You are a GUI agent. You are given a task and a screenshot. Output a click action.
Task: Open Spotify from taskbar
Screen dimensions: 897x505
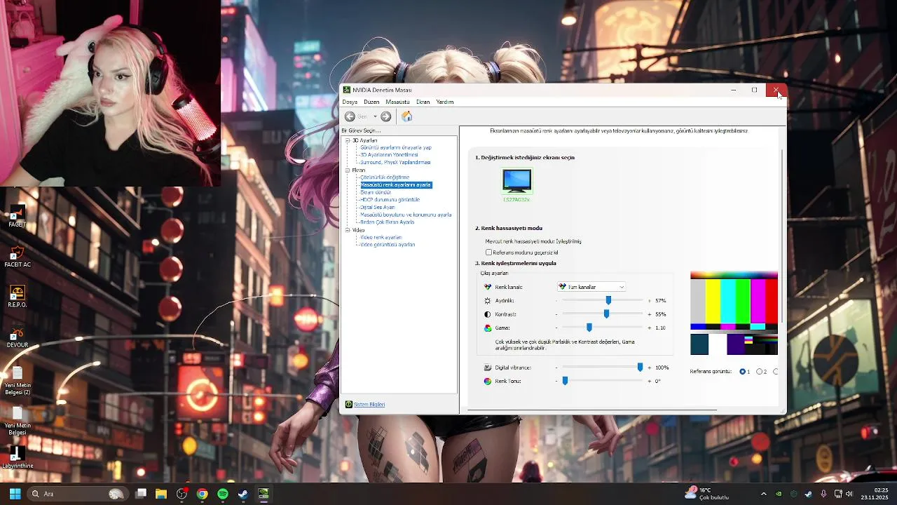[x=222, y=494]
